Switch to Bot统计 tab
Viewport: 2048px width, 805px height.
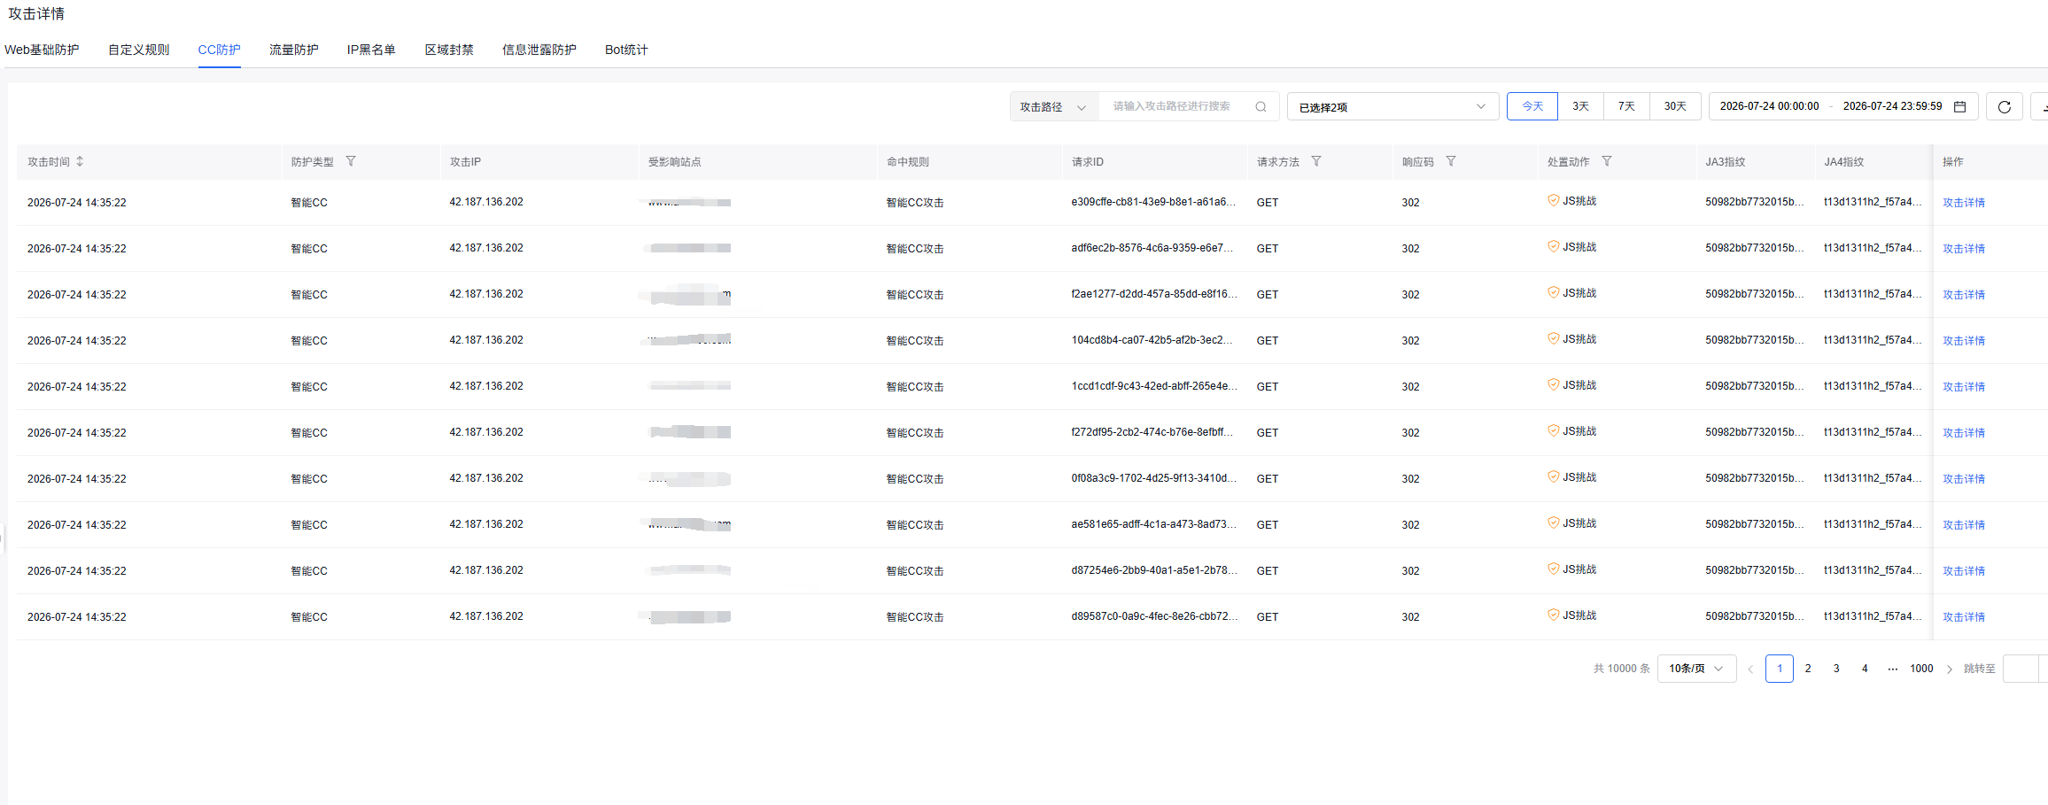tap(626, 50)
